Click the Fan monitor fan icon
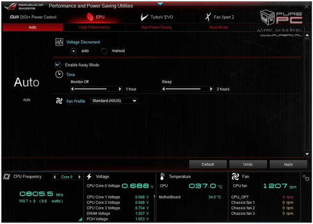The width and height of the screenshot is (313, 224). pyautogui.click(x=235, y=177)
